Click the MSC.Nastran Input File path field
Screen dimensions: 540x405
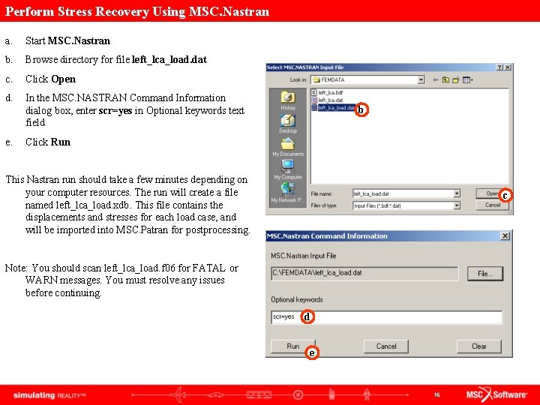pos(364,274)
